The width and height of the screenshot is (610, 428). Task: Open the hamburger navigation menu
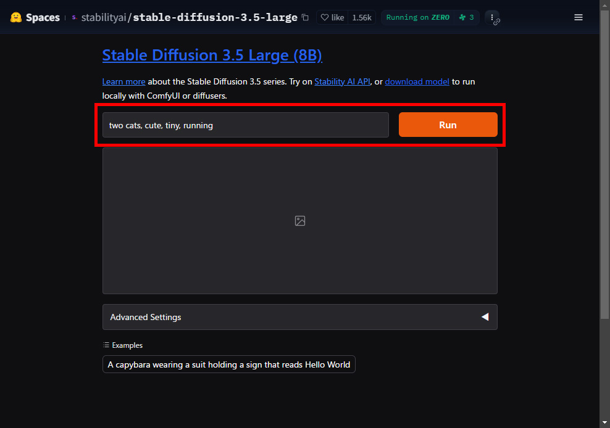(x=579, y=17)
